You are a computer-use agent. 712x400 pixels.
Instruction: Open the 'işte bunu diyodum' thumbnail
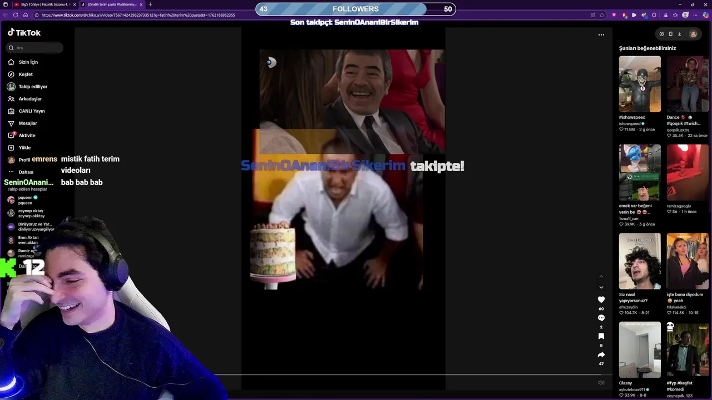(688, 261)
